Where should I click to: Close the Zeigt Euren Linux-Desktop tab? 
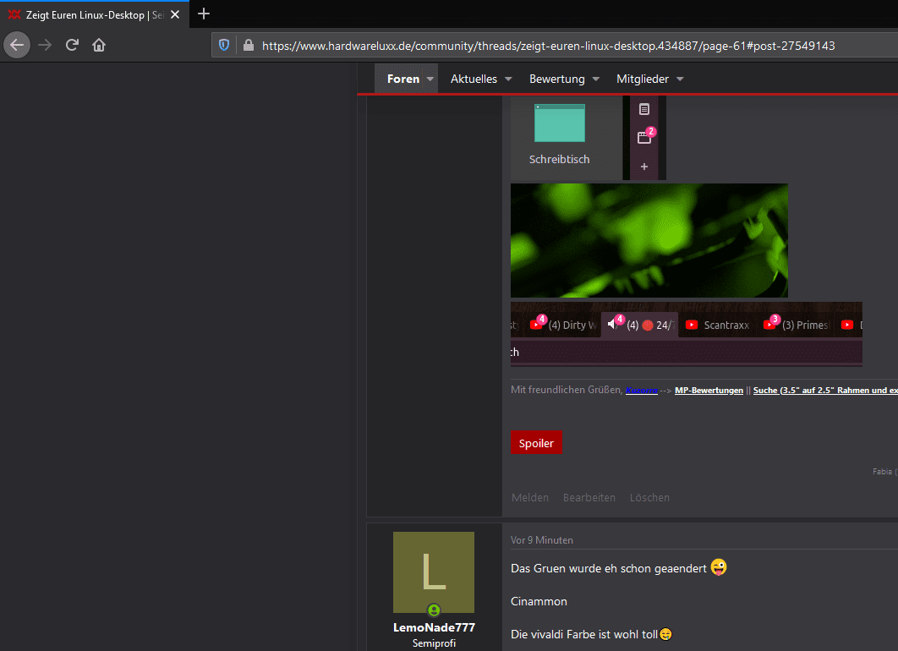point(175,15)
